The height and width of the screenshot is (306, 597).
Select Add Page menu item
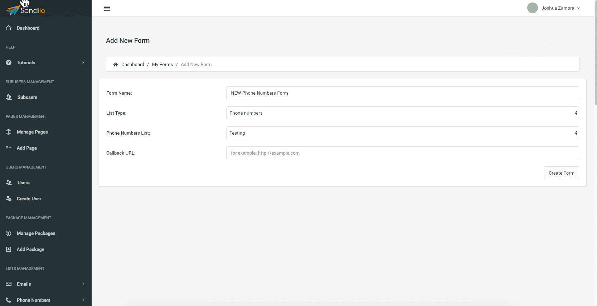27,148
